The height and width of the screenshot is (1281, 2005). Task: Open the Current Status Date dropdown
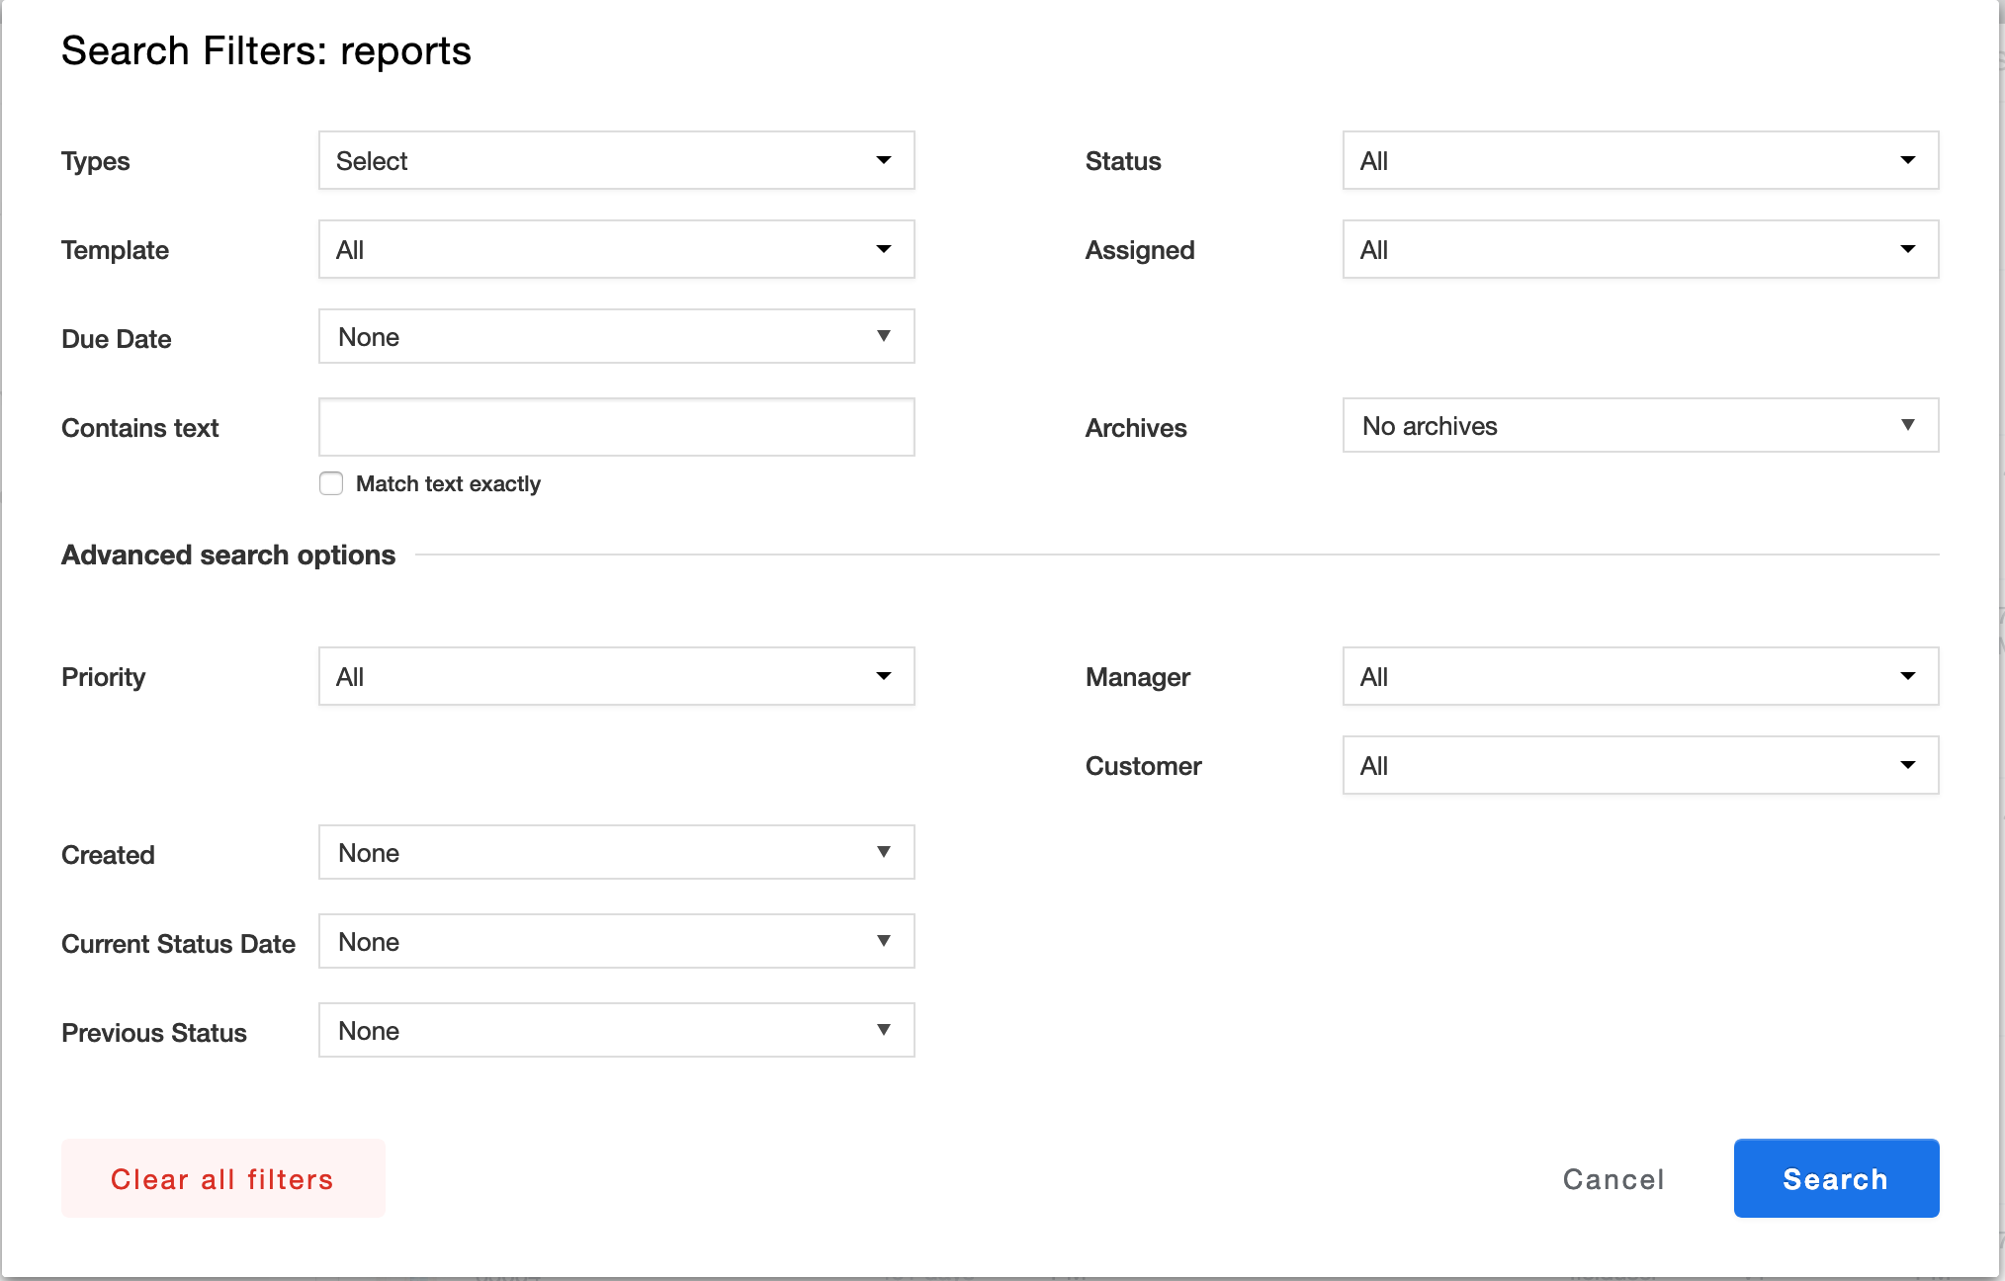[615, 941]
